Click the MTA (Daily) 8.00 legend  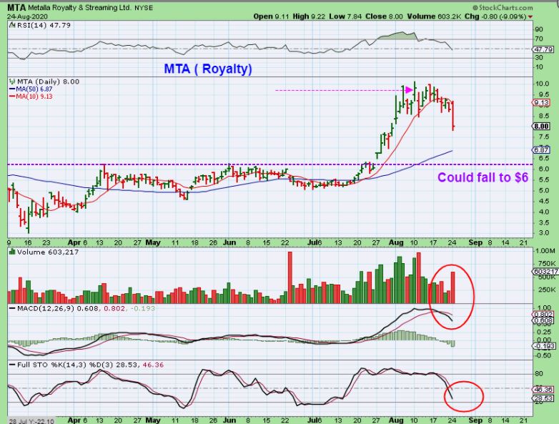pyautogui.click(x=48, y=82)
